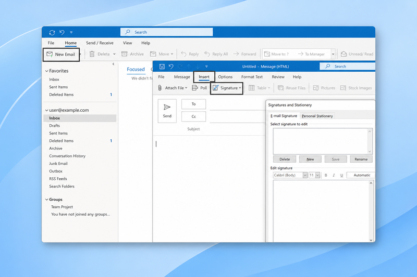The image size is (417, 277).
Task: Open the Format Text tab
Action: pos(252,77)
